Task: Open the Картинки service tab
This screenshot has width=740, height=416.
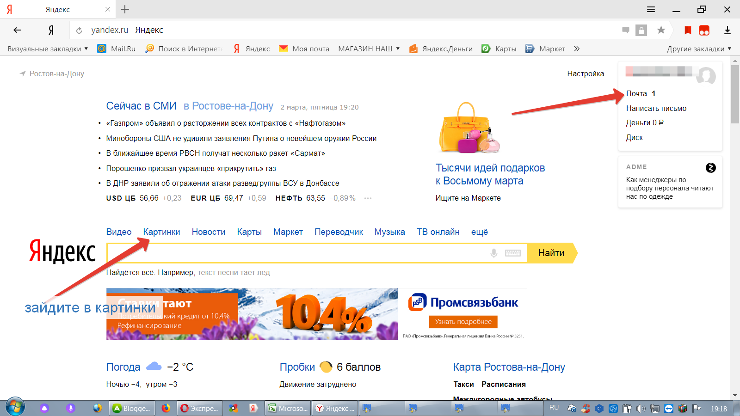Action: click(x=162, y=232)
